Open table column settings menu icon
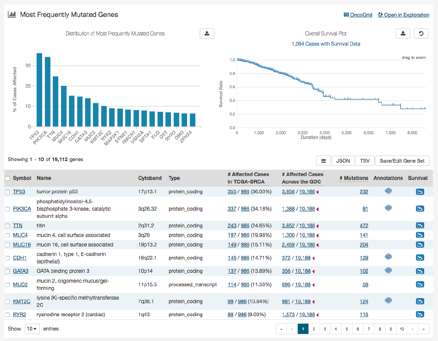Image resolution: width=438 pixels, height=341 pixels. click(x=323, y=161)
